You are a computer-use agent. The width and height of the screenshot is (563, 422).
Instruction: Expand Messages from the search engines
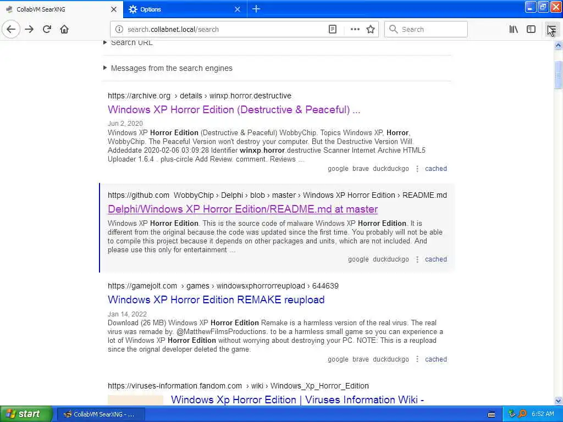168,68
